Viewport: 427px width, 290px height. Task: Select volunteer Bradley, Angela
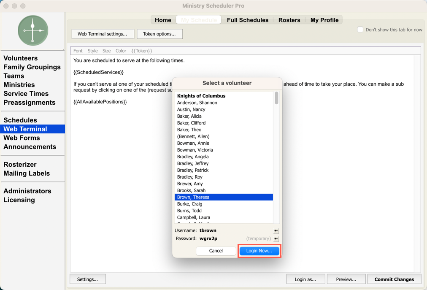point(224,157)
